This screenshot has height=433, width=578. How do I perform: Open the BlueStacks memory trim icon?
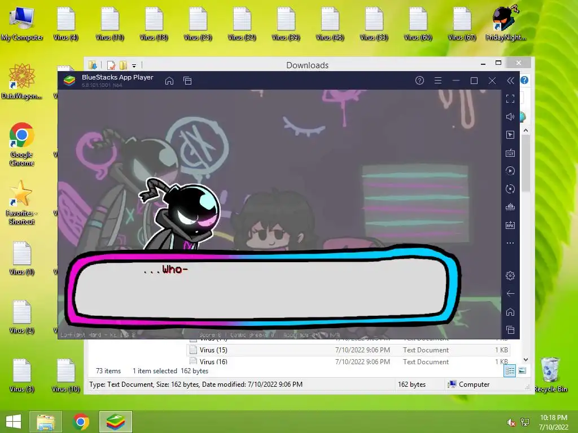(x=510, y=207)
